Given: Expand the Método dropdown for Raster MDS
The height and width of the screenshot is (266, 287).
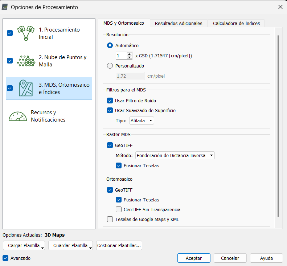Looking at the screenshot, I should [175, 156].
